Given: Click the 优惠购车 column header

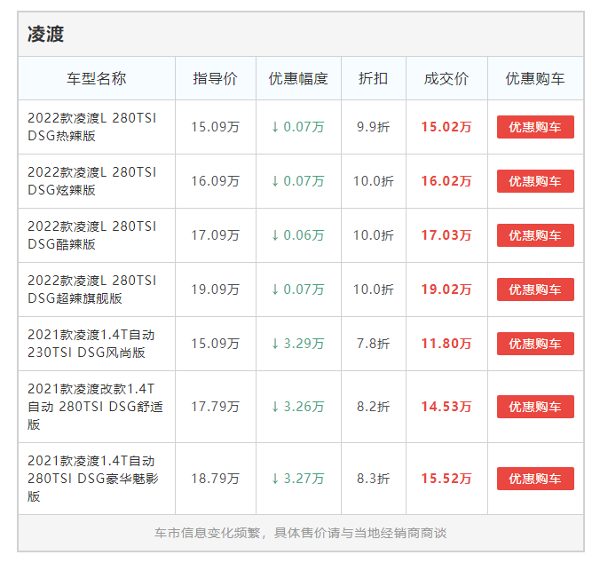Looking at the screenshot, I should pyautogui.click(x=535, y=78).
